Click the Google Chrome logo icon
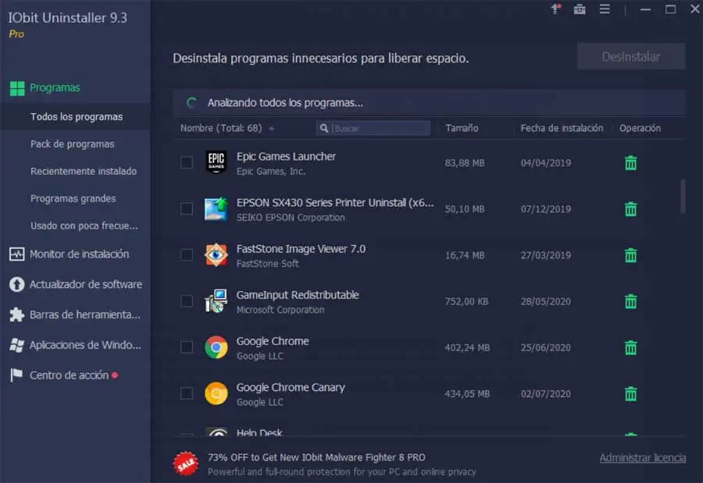This screenshot has width=703, height=483. click(216, 347)
